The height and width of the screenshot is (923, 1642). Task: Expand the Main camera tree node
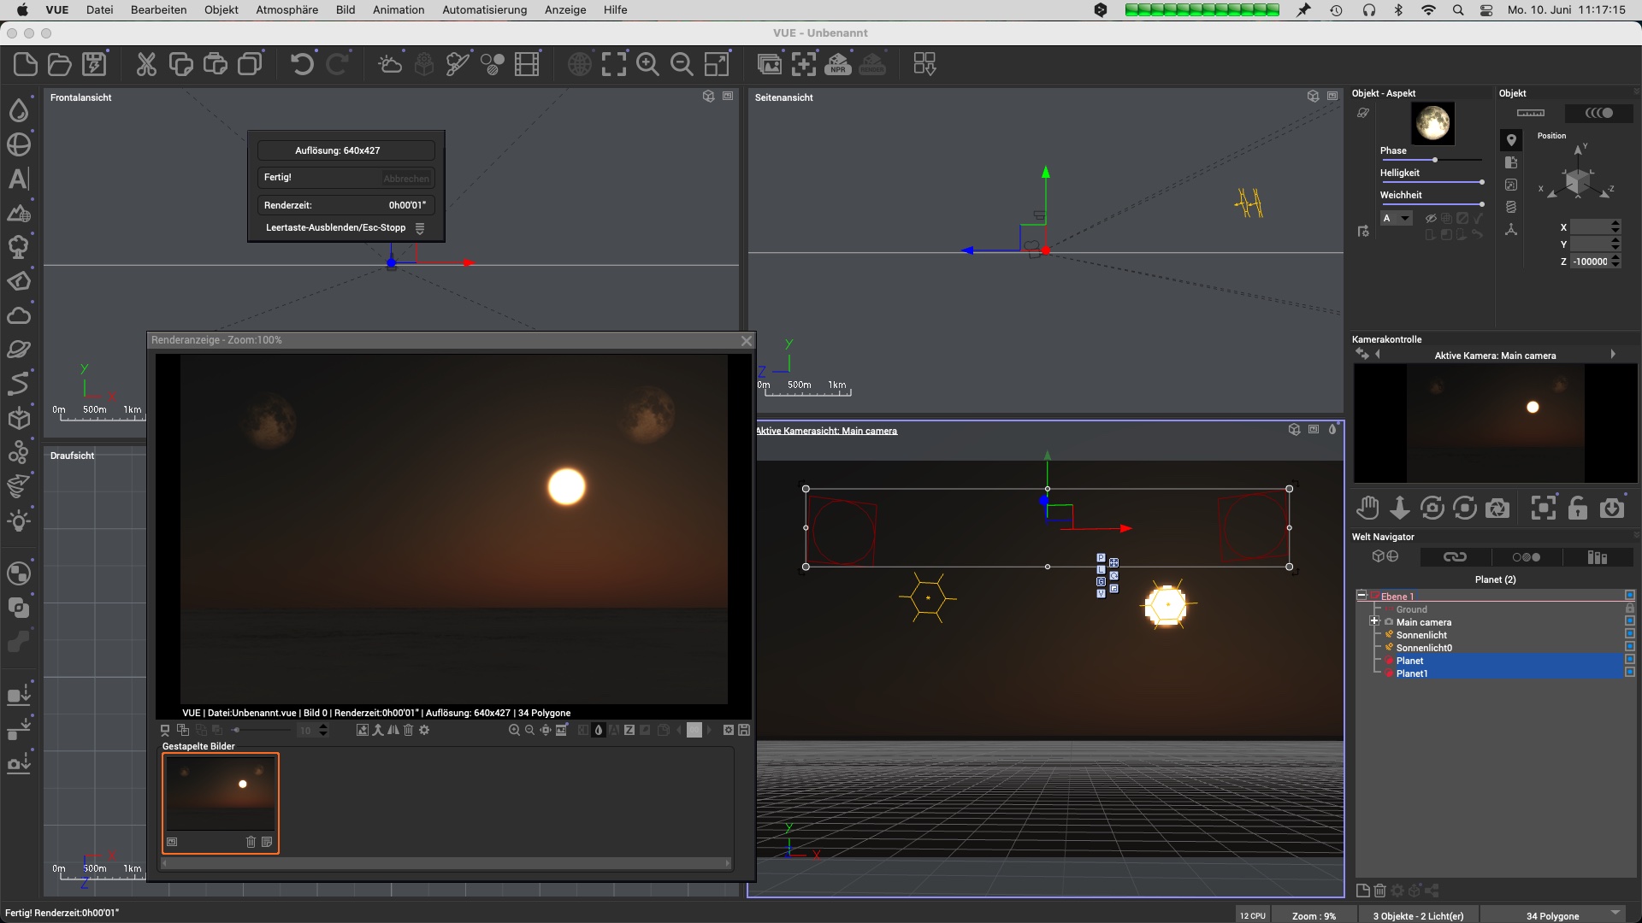pos(1373,621)
